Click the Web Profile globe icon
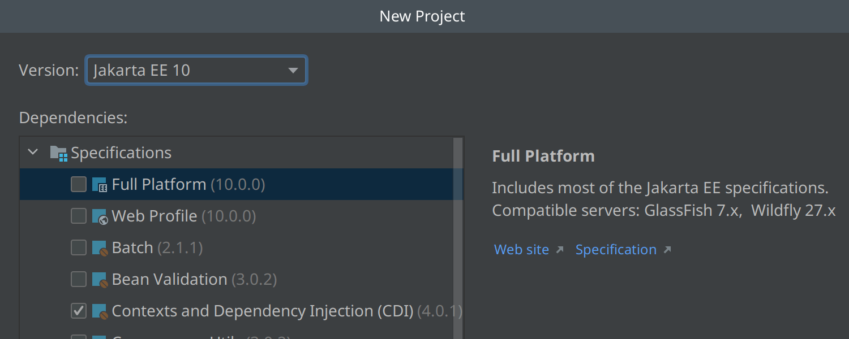 click(100, 216)
